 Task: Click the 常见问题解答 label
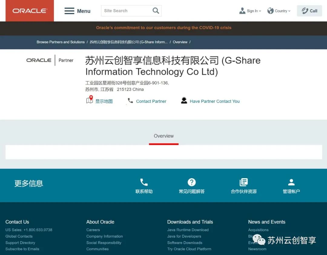click(192, 191)
